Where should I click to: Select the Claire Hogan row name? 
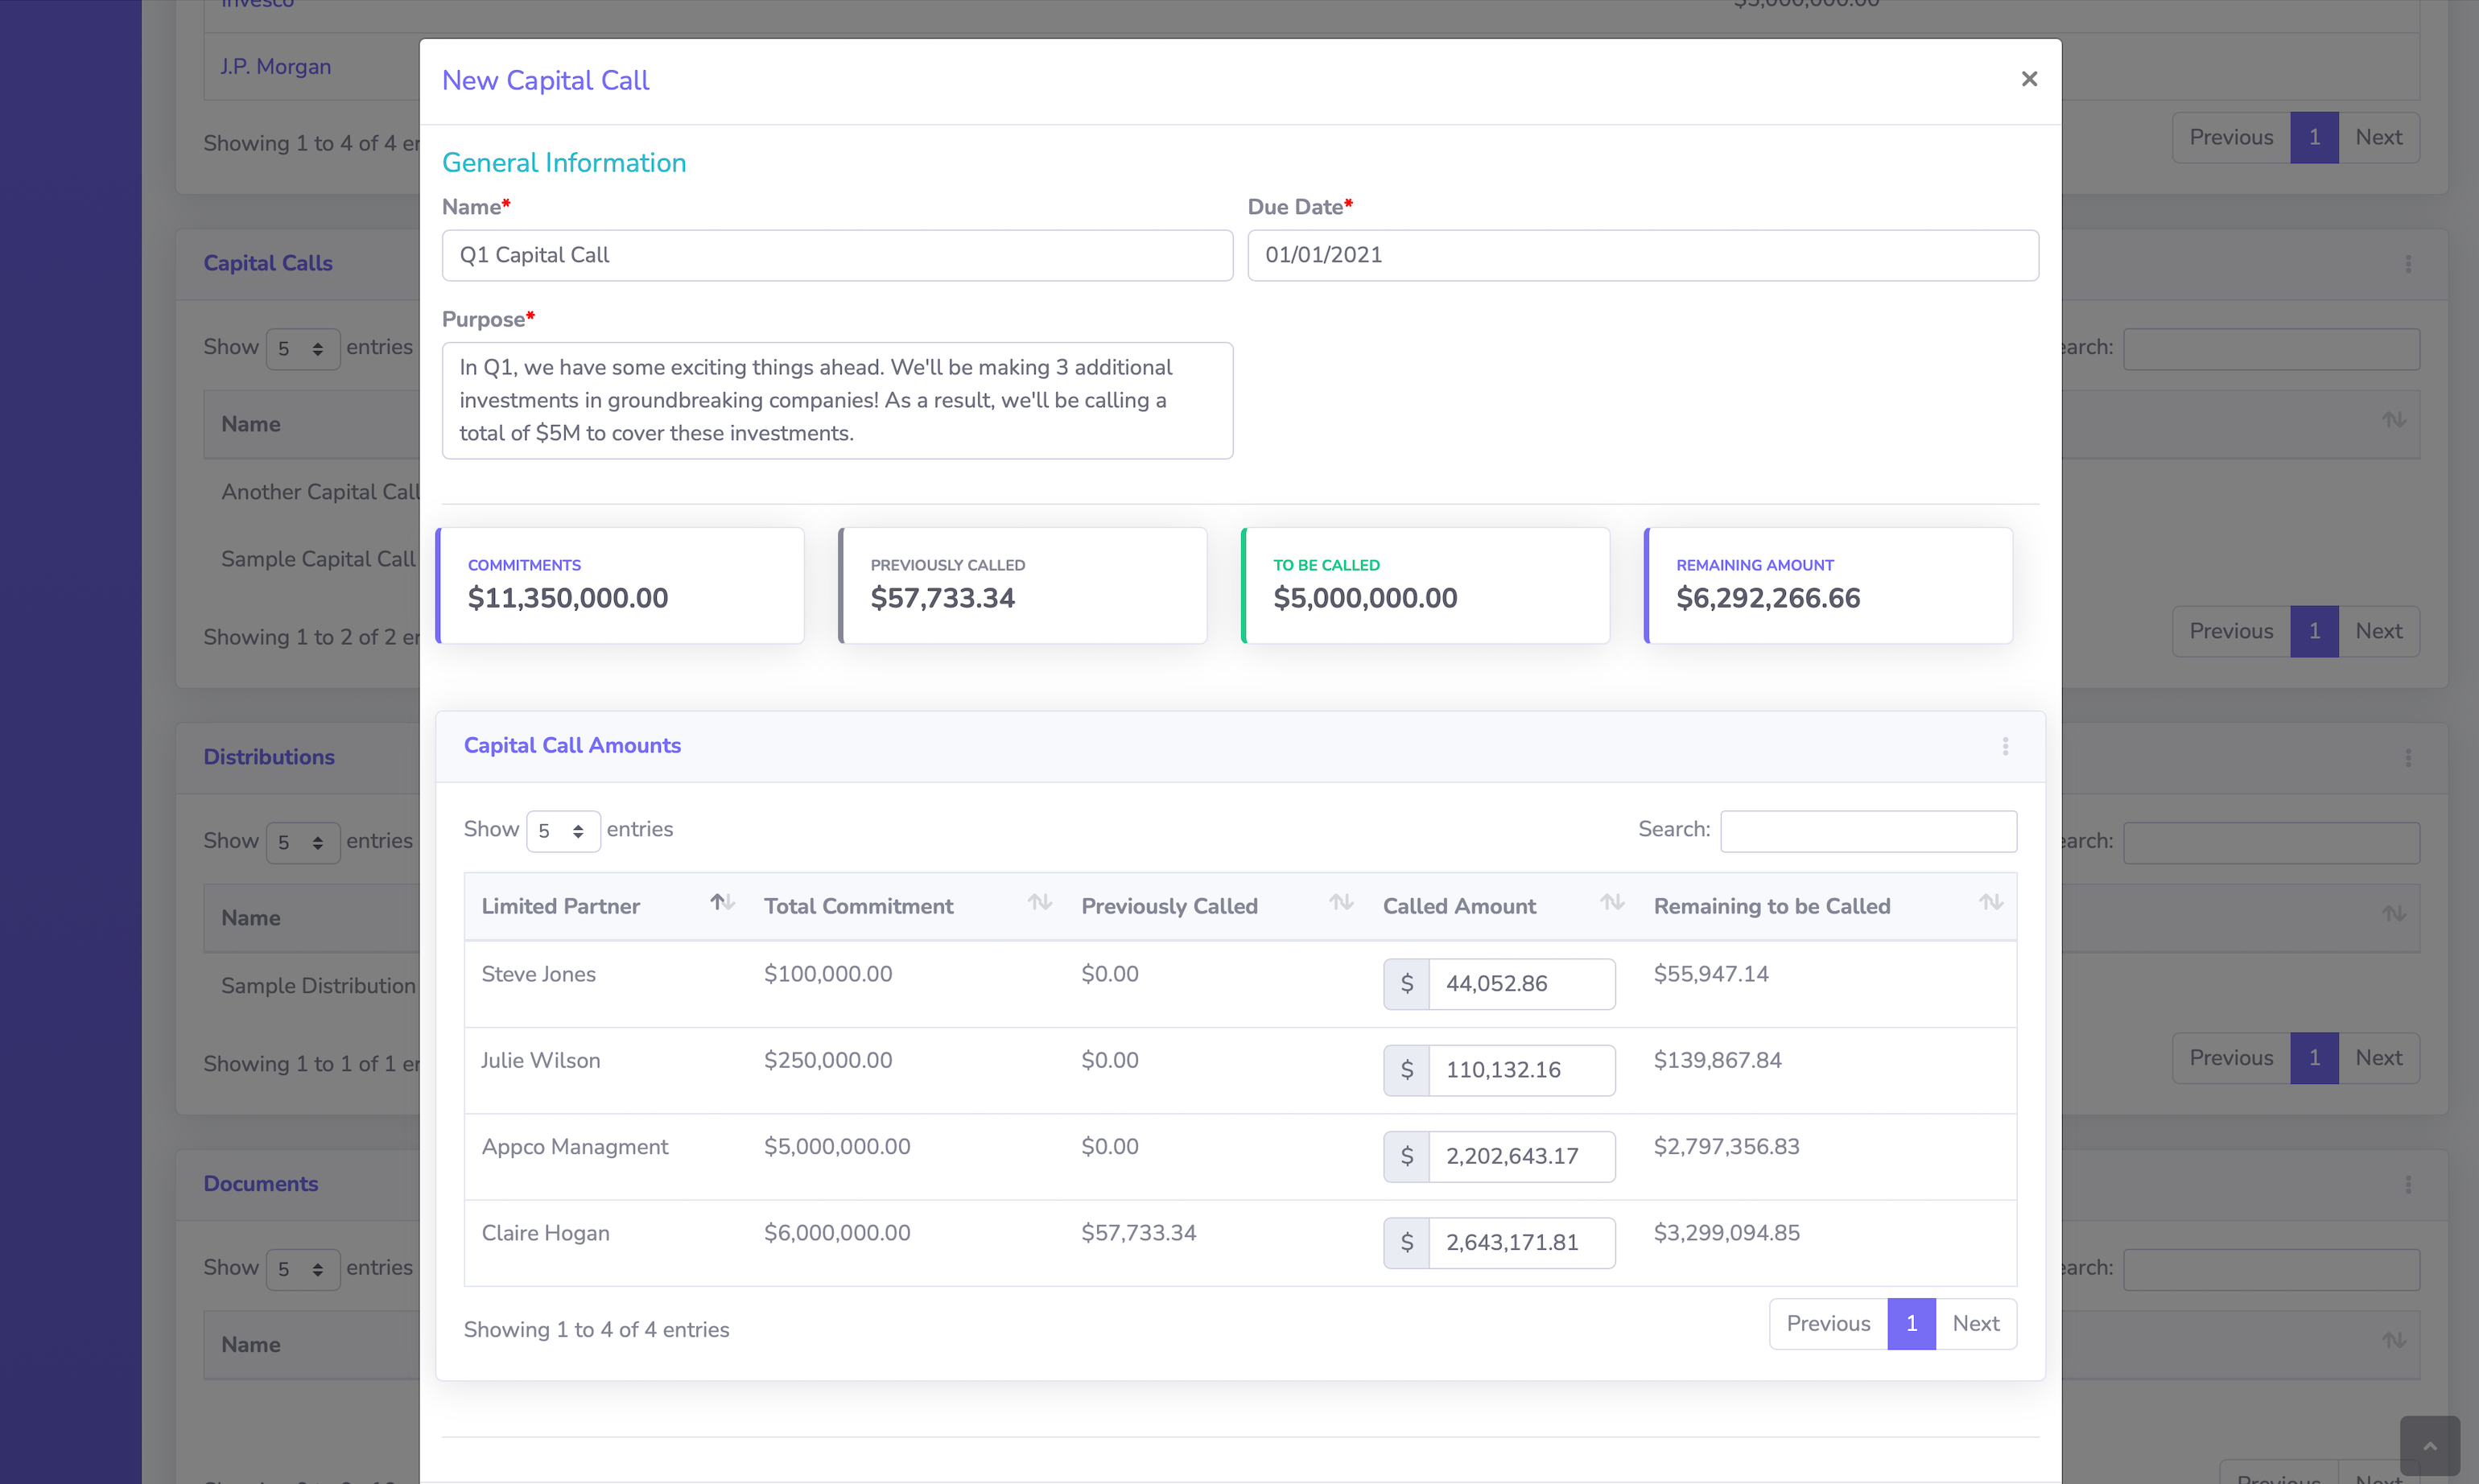tap(546, 1233)
